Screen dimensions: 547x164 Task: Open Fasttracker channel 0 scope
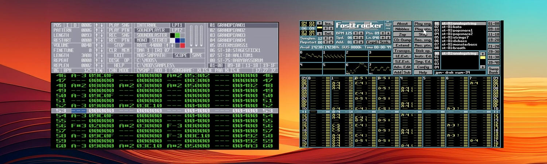coord(311,56)
